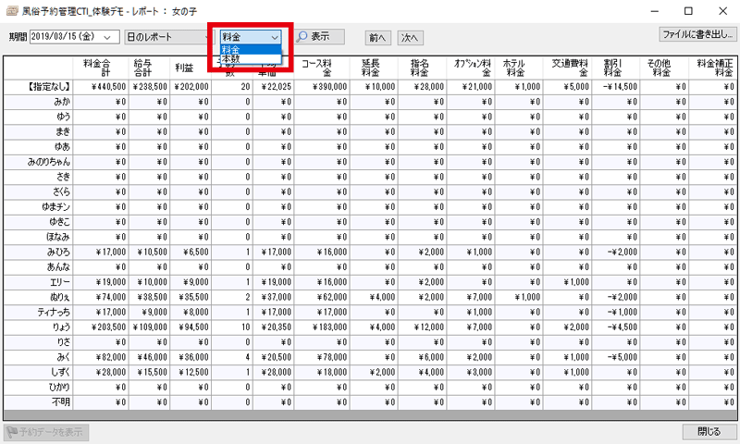Click the app icon in title bar
Viewport: 740px width, 444px height.
coord(11,12)
